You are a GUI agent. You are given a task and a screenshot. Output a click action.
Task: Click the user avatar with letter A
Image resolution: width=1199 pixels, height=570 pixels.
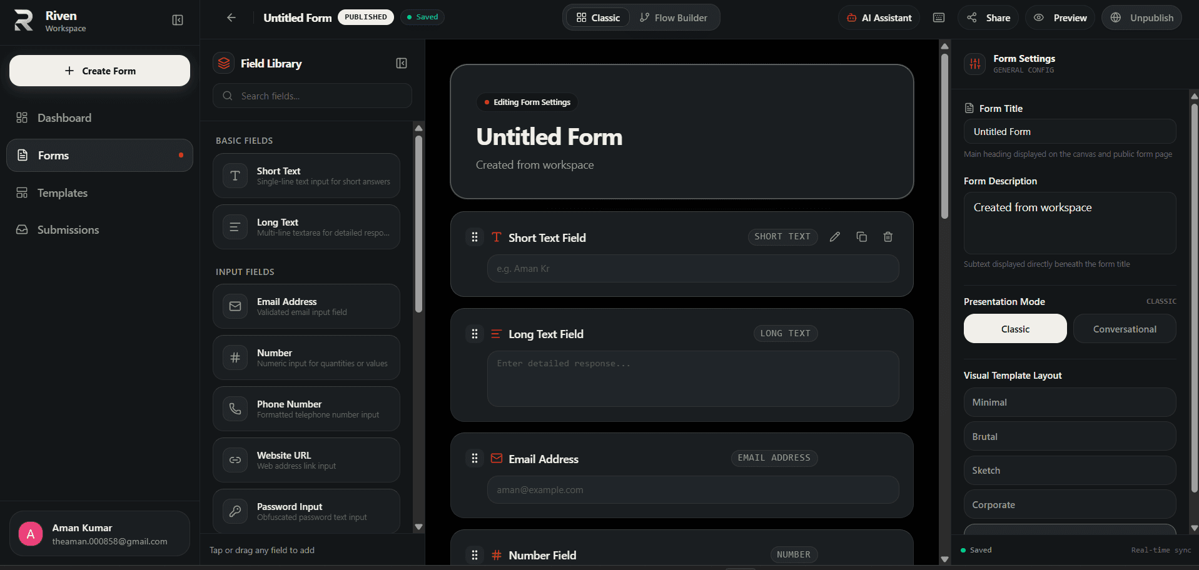[x=31, y=534]
